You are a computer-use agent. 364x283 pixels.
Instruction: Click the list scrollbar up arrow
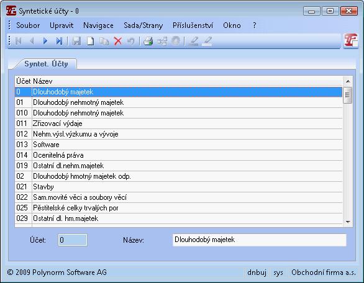click(x=348, y=81)
